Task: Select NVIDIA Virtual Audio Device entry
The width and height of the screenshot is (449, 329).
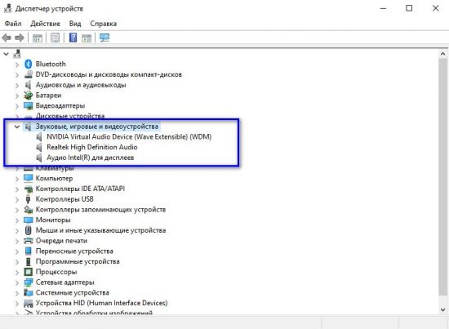Action: (x=129, y=137)
